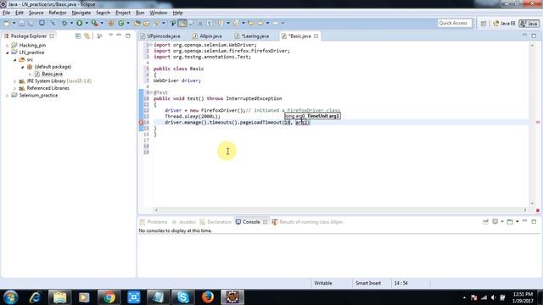Click the Open Perspective icon
This screenshot has height=305, width=543.
pyautogui.click(x=483, y=24)
